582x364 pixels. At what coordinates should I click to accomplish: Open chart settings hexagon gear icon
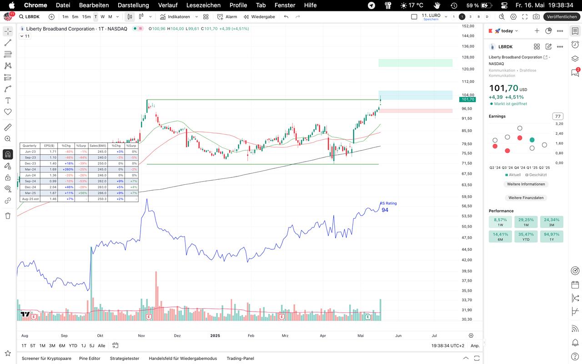tap(513, 17)
